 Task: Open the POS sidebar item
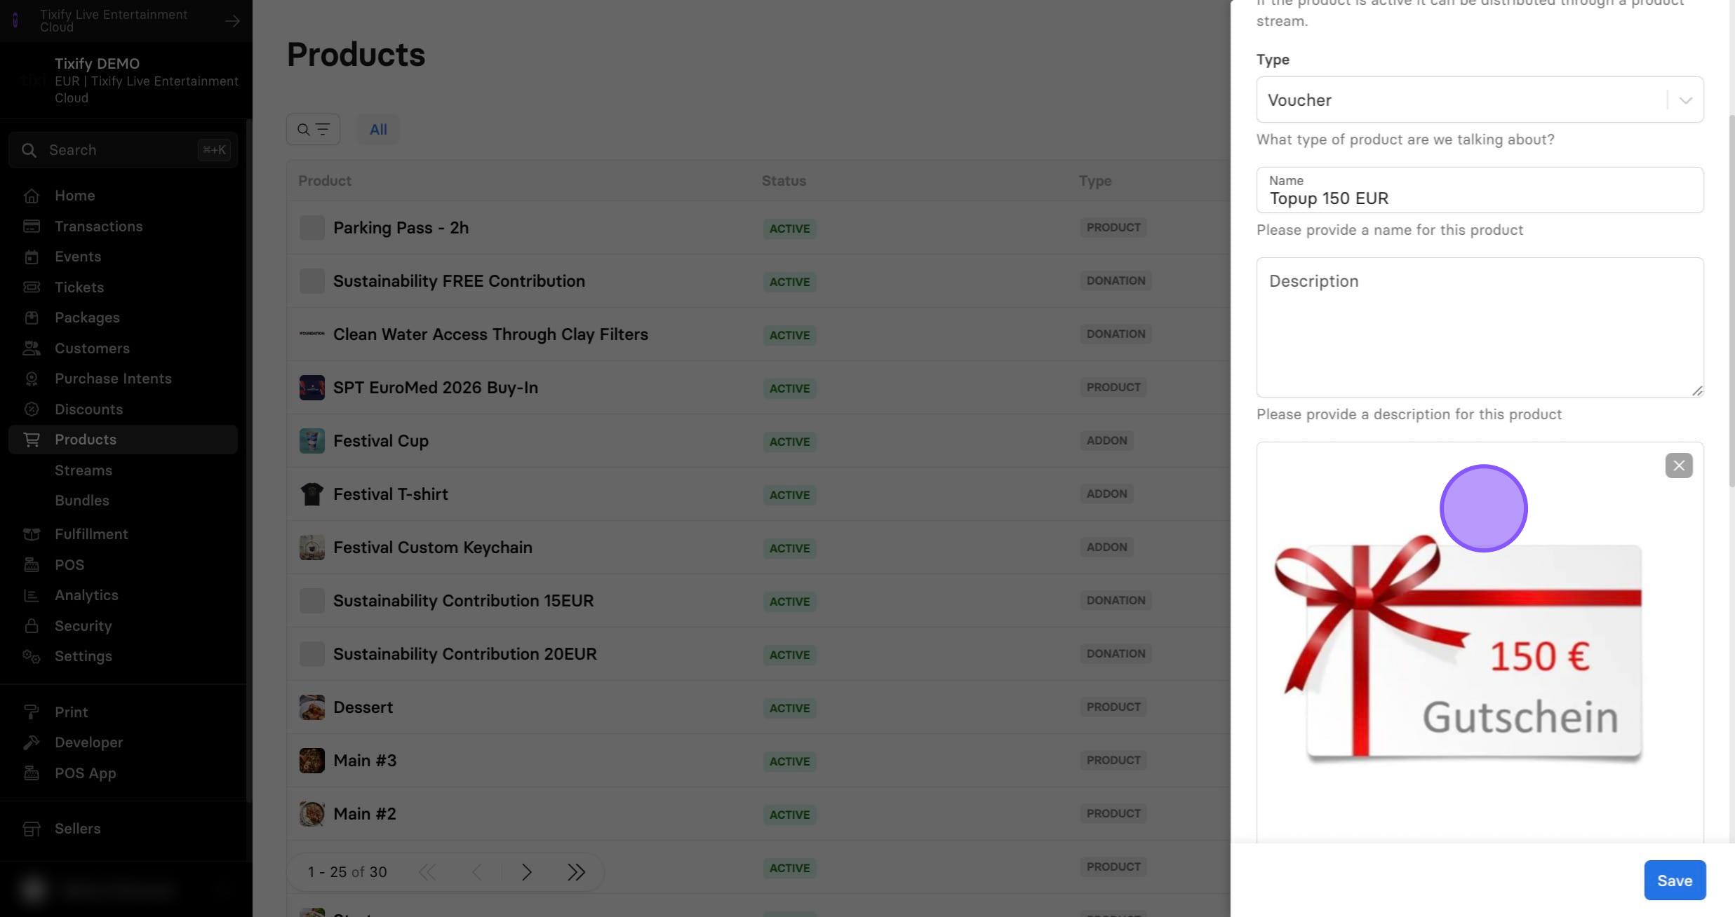[x=123, y=565]
